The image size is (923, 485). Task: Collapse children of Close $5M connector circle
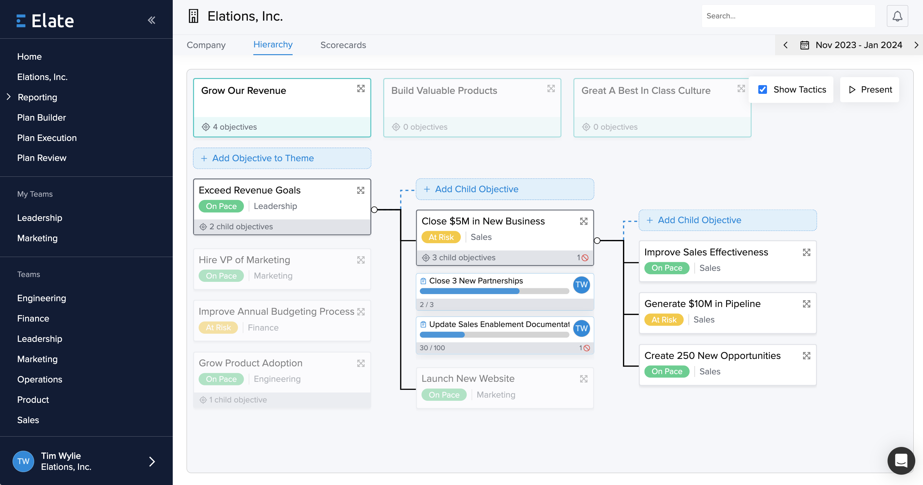tap(597, 241)
